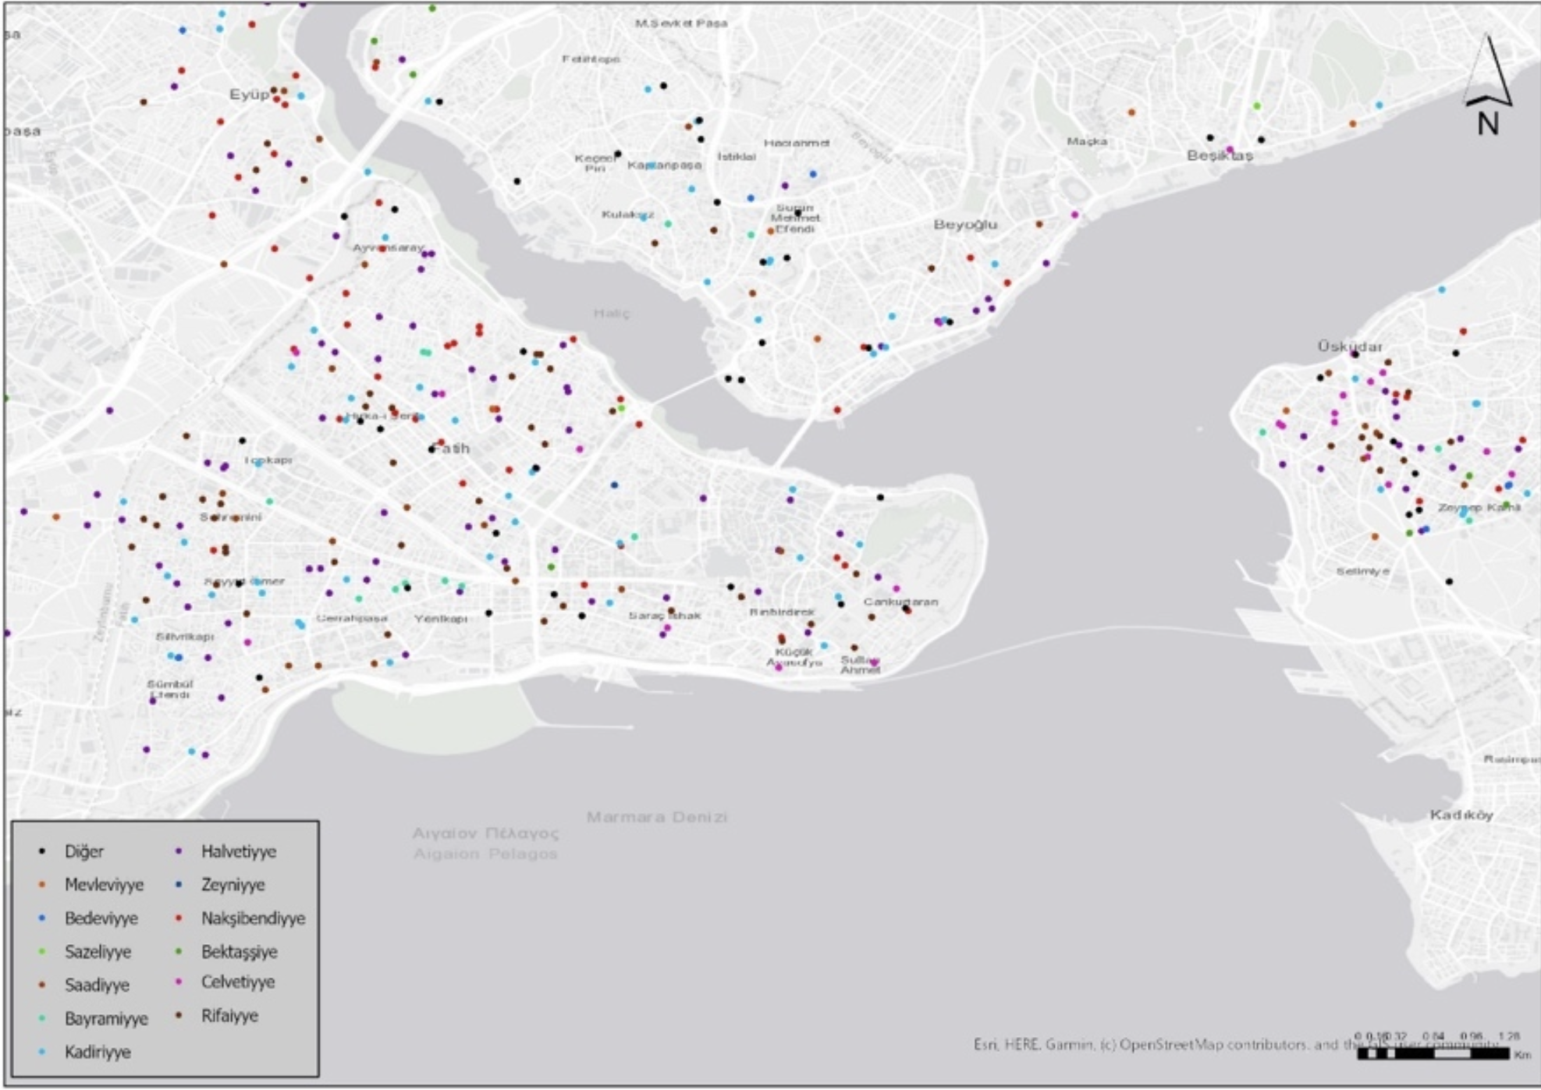
Task: Click the Beşiktaş map label
Action: (x=1219, y=156)
